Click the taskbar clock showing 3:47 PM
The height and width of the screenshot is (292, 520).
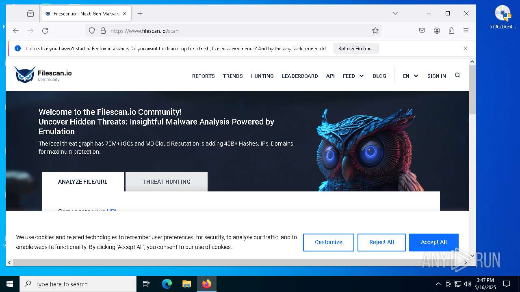(485, 284)
